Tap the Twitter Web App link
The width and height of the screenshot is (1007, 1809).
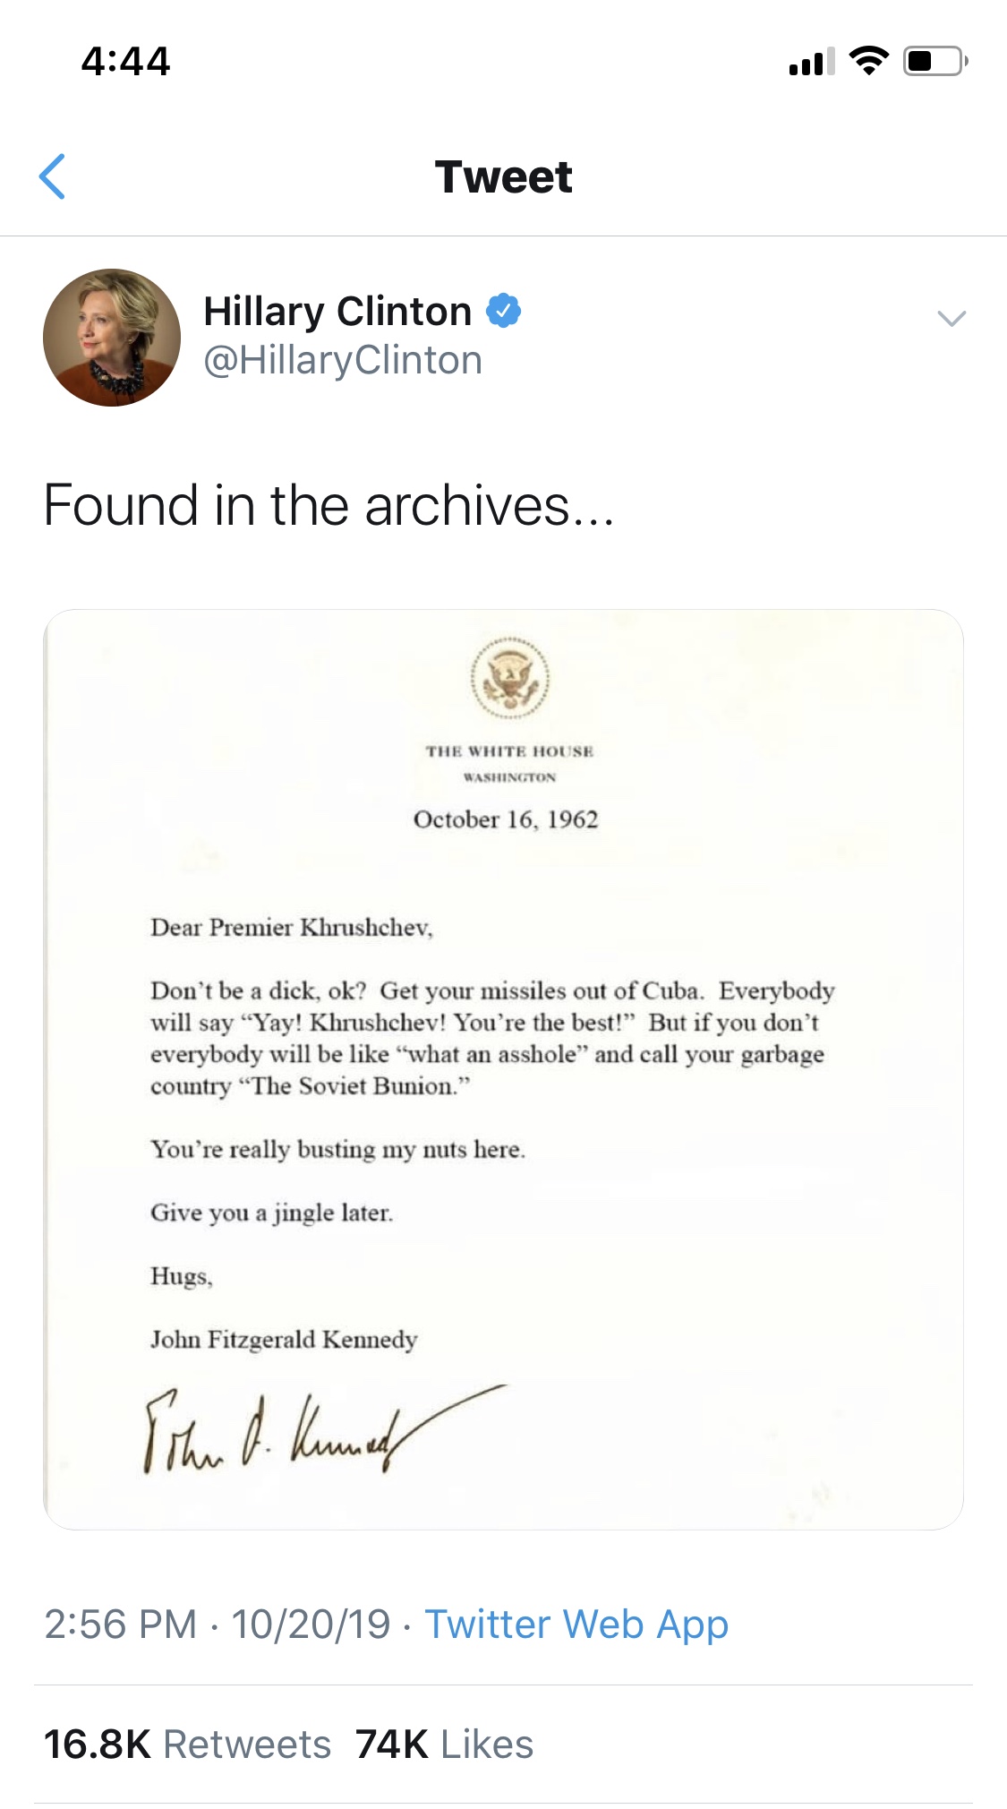point(576,1625)
